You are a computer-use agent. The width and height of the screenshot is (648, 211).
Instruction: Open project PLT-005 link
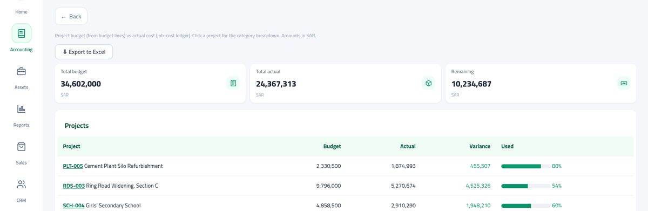pyautogui.click(x=73, y=166)
